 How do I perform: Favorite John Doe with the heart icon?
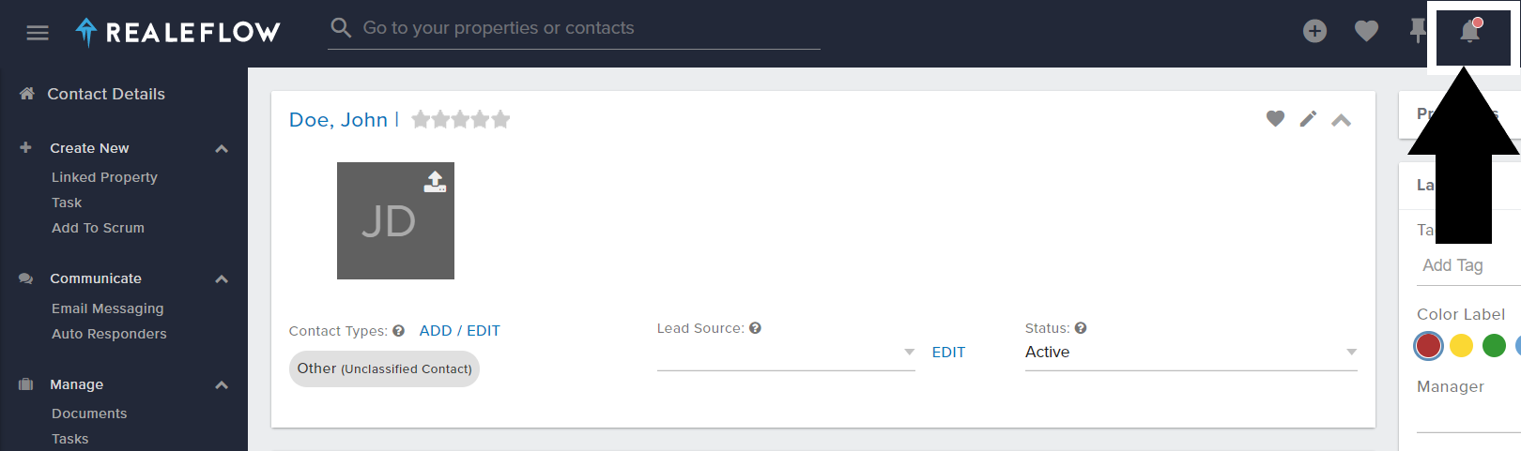[1275, 118]
